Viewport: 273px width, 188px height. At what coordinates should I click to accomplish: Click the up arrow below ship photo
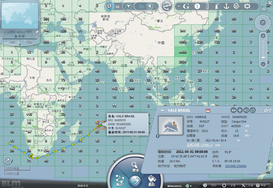(x=158, y=136)
